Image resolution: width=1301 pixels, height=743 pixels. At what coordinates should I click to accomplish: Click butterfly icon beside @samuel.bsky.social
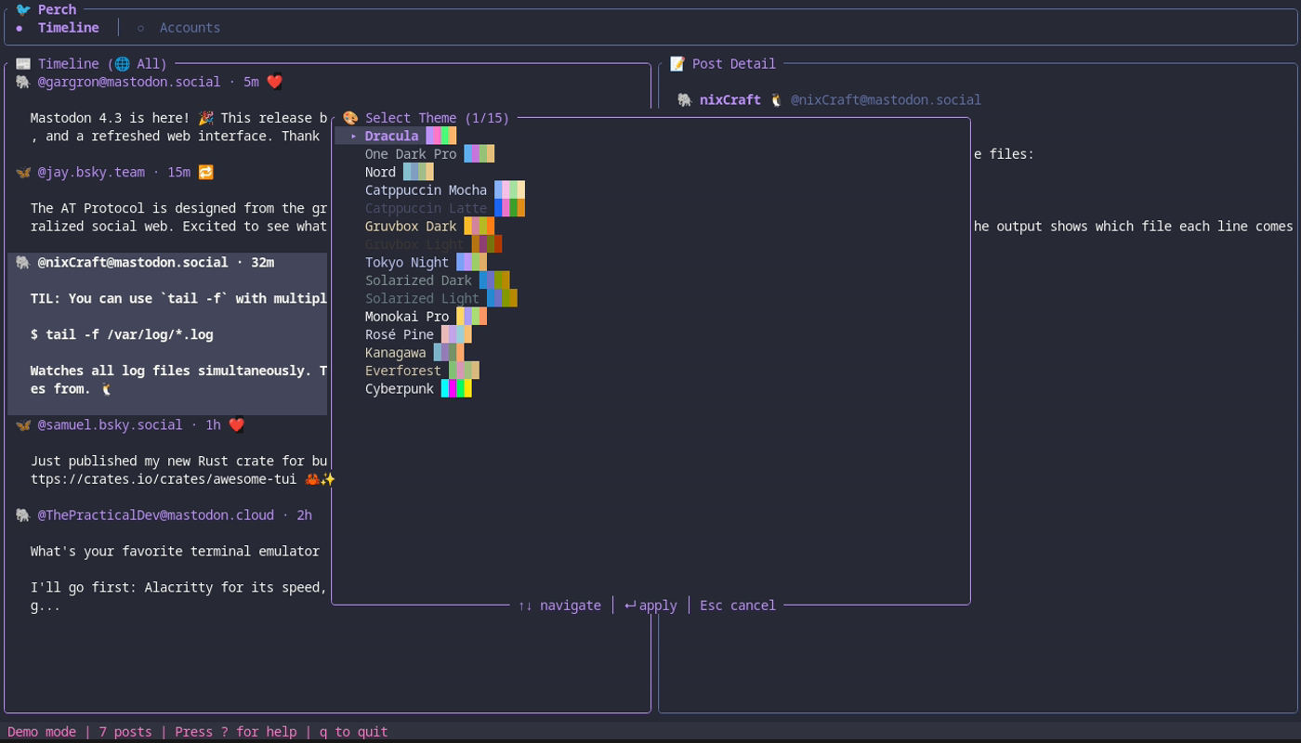point(23,425)
